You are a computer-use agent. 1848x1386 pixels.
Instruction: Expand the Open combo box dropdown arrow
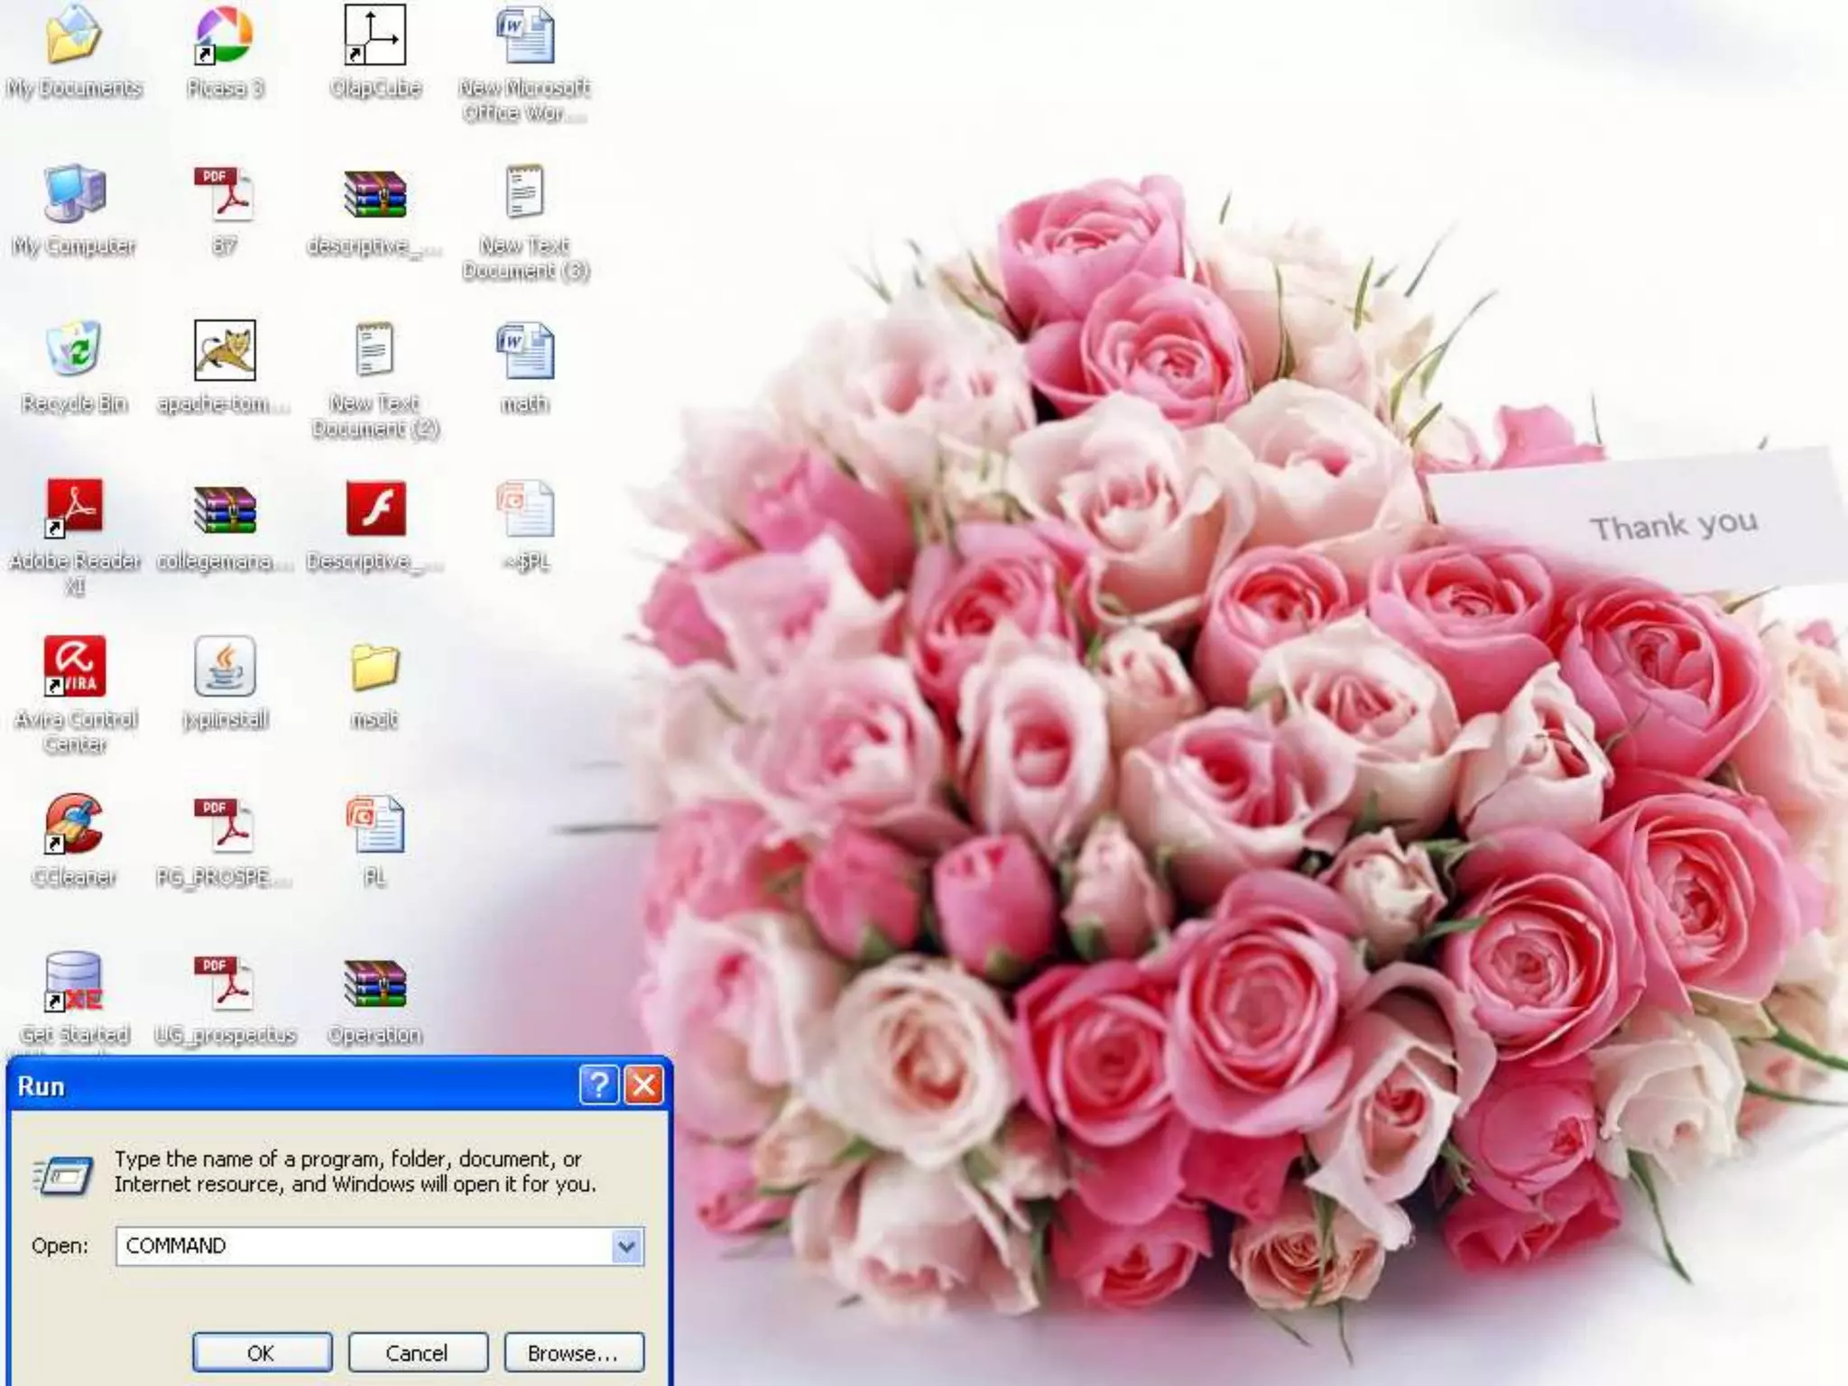[626, 1246]
